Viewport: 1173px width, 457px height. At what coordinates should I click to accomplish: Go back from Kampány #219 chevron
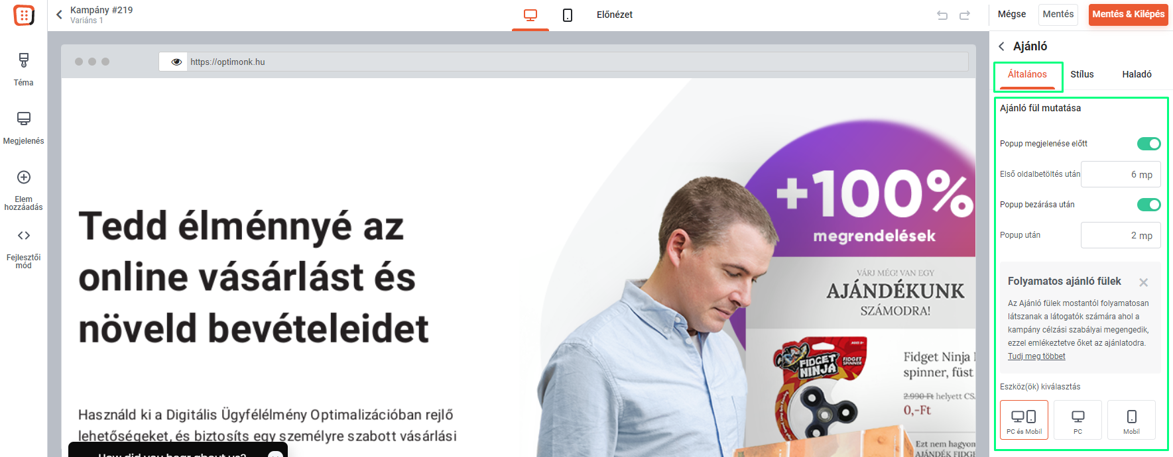point(59,15)
